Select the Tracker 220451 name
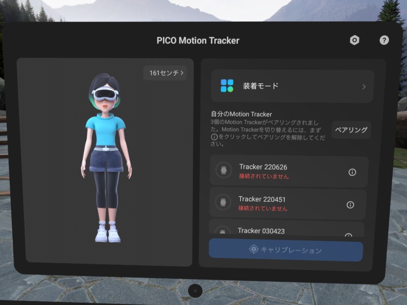 tap(262, 199)
